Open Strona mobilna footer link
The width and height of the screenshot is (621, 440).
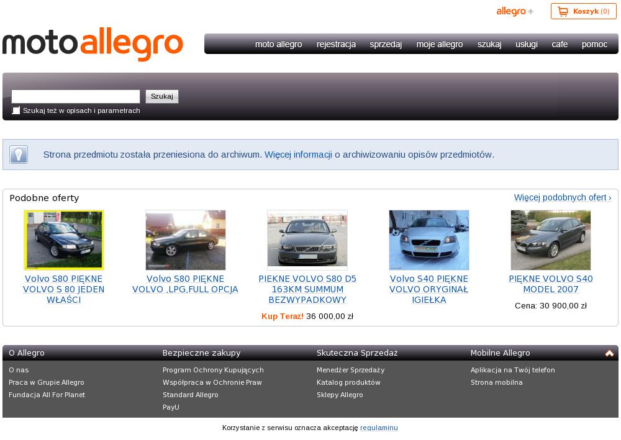(497, 382)
